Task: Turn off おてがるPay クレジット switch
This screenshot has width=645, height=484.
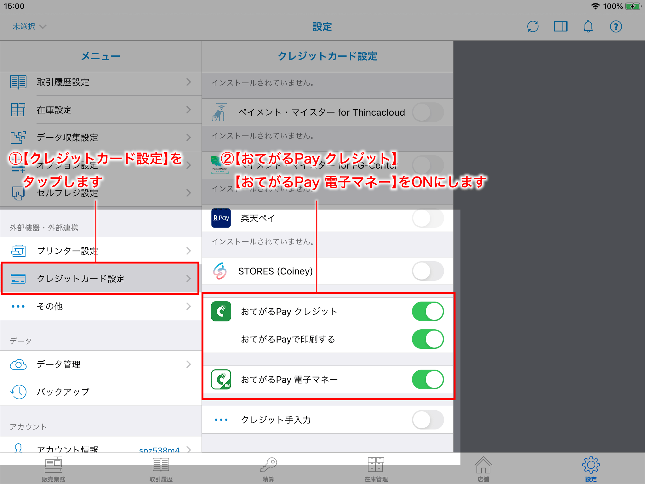Action: 428,311
